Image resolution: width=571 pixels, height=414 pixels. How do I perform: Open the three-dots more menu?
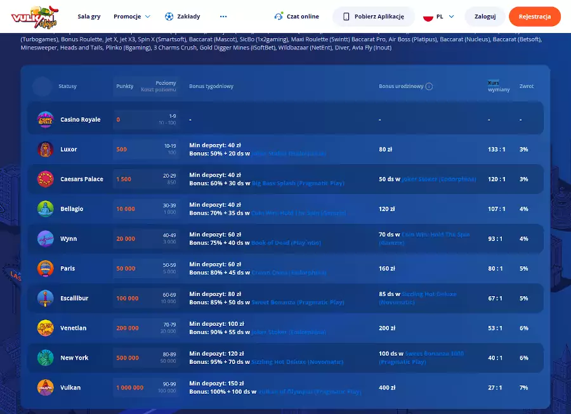pos(223,16)
